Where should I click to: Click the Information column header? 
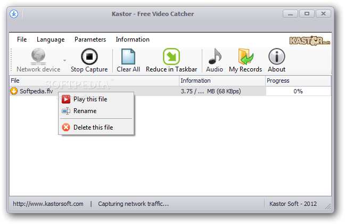click(x=222, y=81)
